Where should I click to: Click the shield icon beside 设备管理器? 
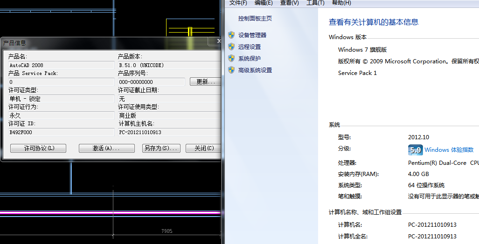point(231,35)
